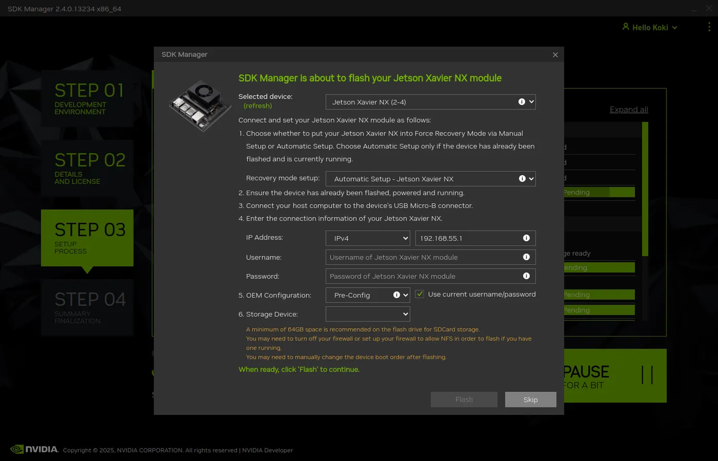718x461 pixels.
Task: Click info icon in Selected device field
Action: point(522,102)
